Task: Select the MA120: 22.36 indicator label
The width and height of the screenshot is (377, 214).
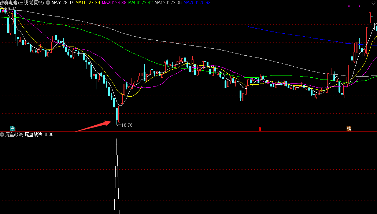Action: coord(168,3)
